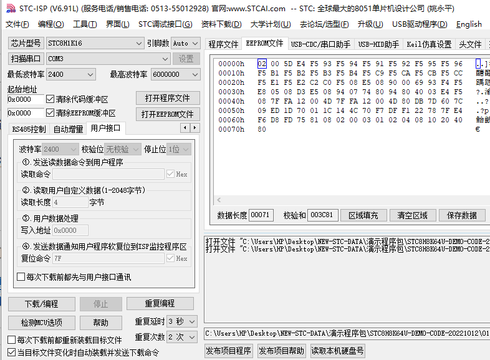Switch to 头文件 tab
This screenshot has width=490, height=360.
[470, 44]
